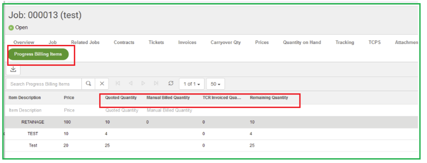Go to first page arrow icon
Screen dimensions: 427x163
coord(118,83)
